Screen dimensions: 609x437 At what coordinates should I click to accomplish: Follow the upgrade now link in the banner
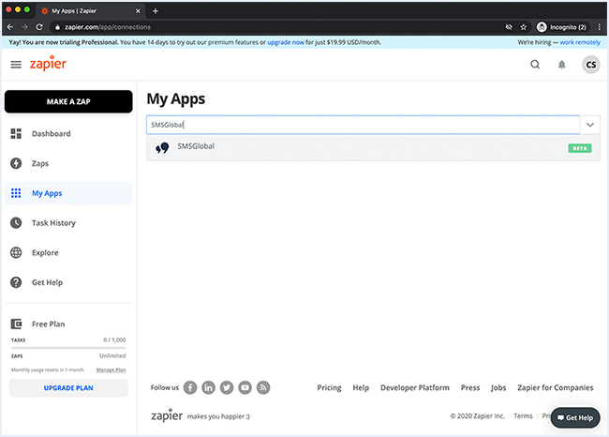click(x=286, y=42)
